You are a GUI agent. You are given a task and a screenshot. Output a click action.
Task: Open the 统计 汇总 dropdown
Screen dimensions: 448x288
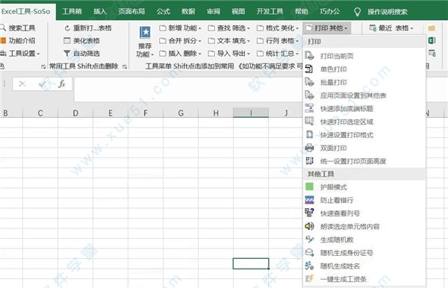coord(278,54)
